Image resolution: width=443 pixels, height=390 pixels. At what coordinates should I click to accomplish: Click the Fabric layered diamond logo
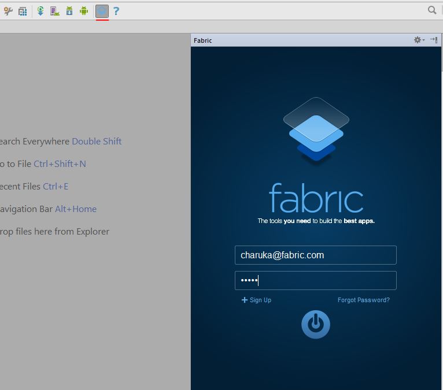click(316, 130)
